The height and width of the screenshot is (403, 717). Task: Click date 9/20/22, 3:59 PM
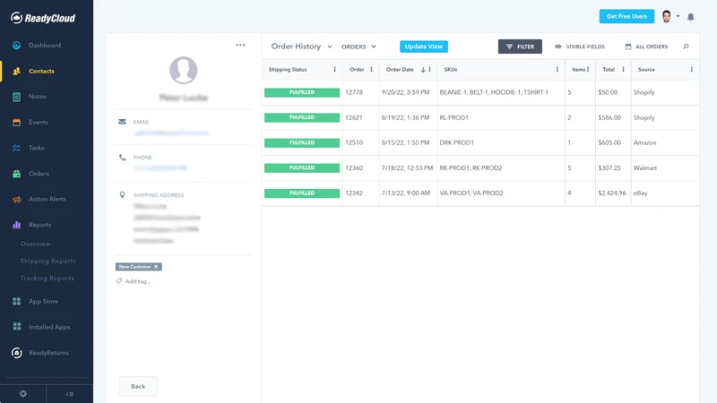[x=406, y=92]
